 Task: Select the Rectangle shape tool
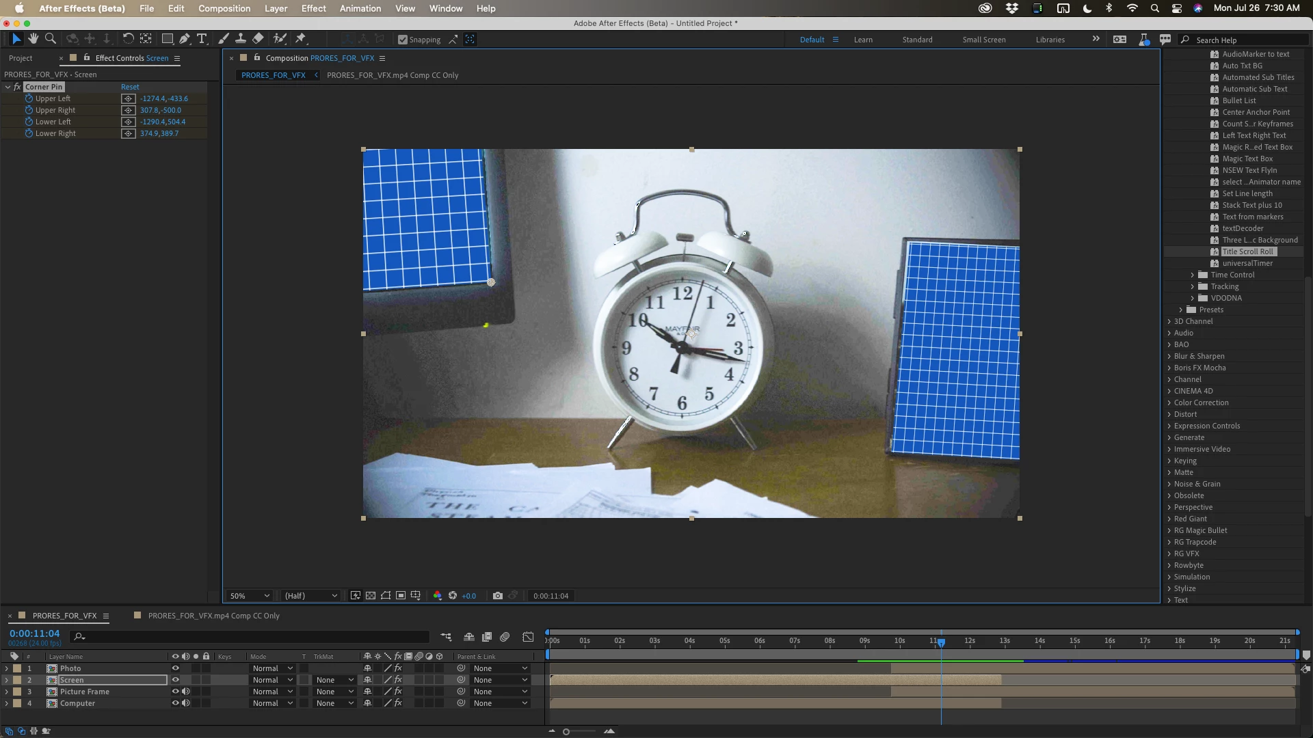(x=167, y=39)
